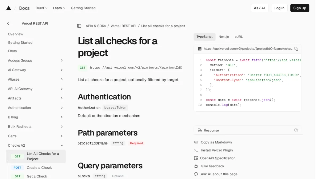Open the Build dropdown menu
Screen dimensions: 319x179
pos(41,8)
